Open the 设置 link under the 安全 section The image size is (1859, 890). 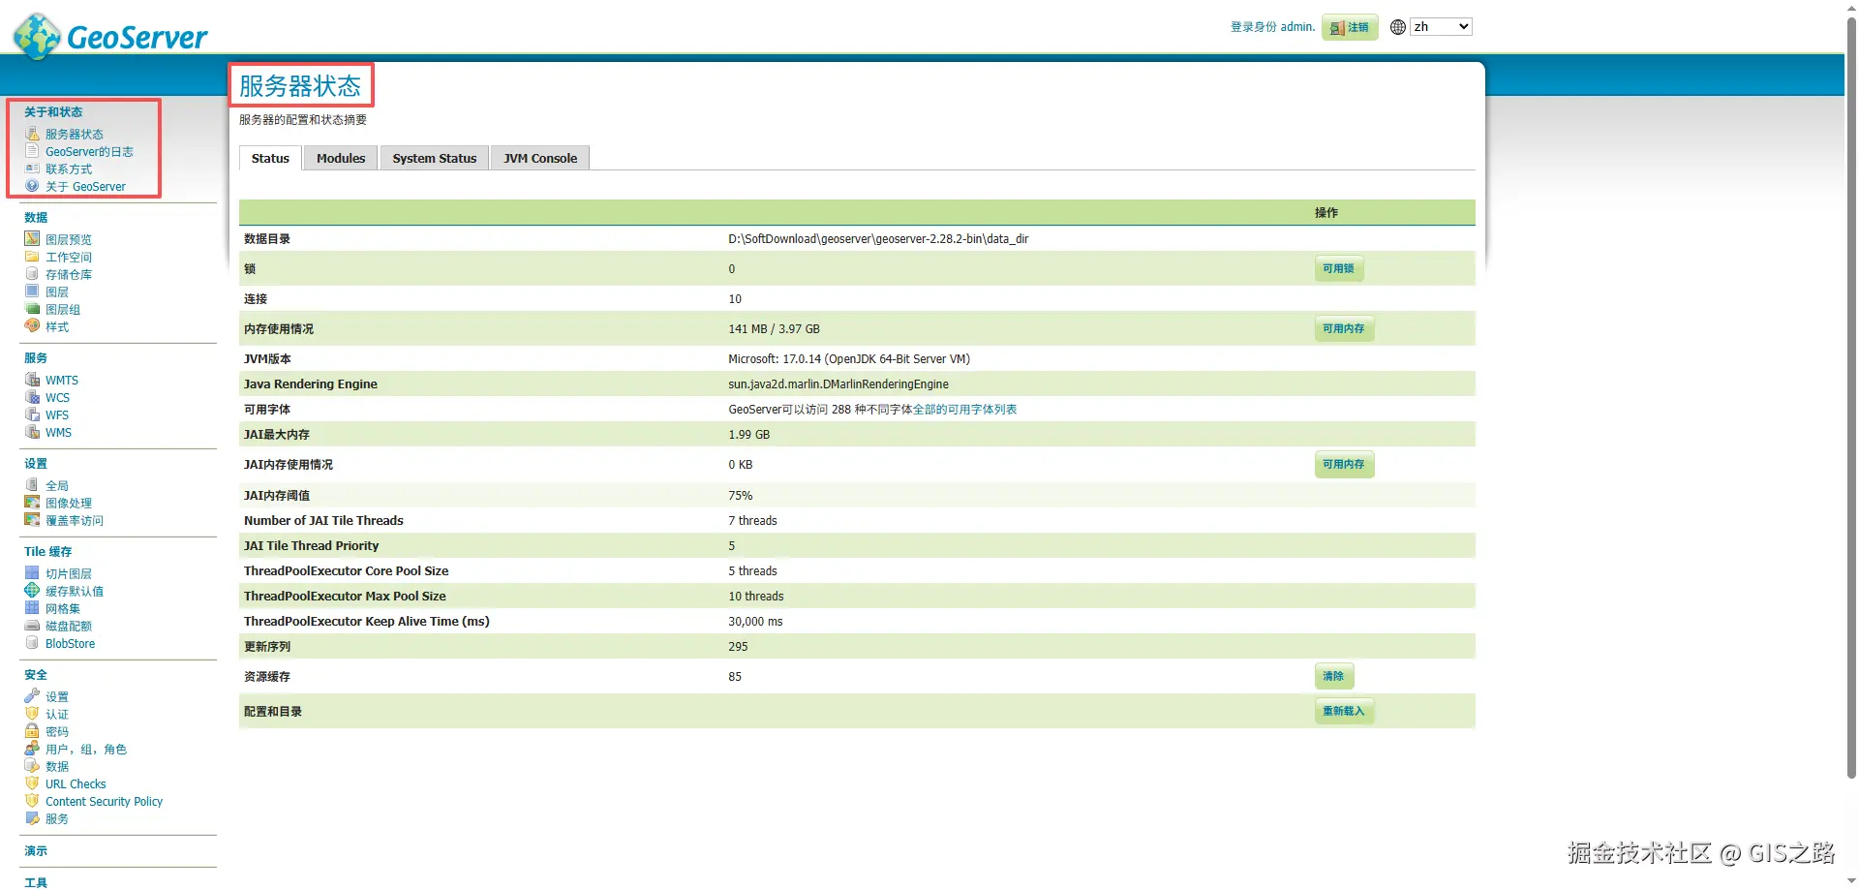(57, 696)
